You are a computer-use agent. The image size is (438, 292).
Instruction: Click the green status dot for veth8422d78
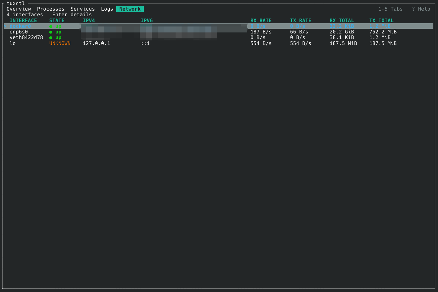pos(51,38)
